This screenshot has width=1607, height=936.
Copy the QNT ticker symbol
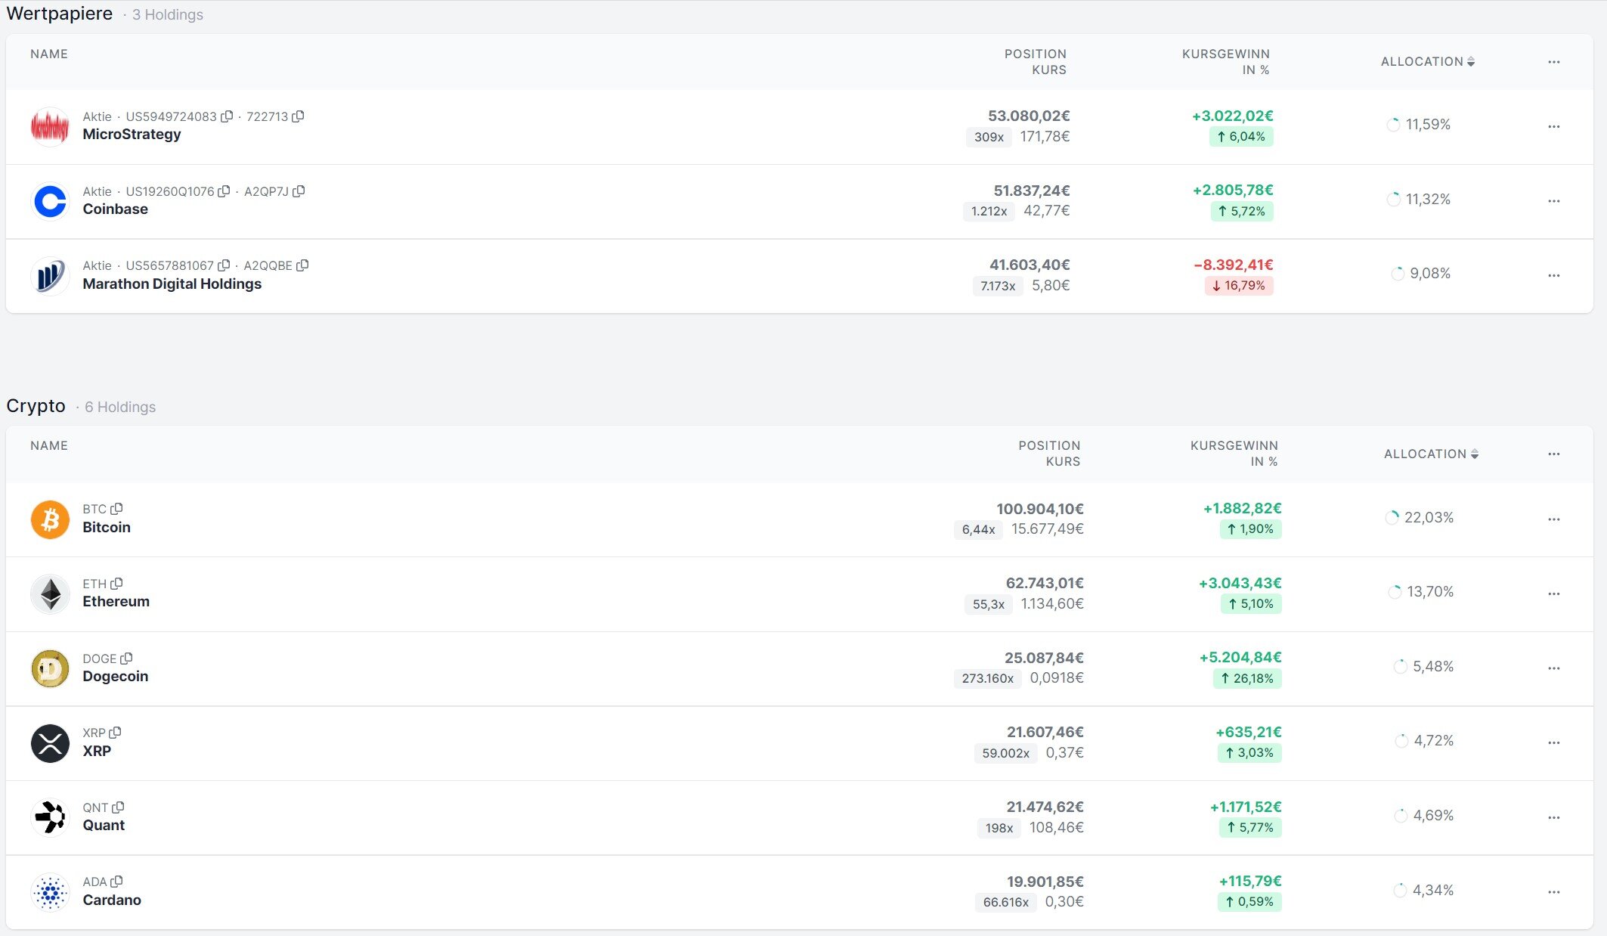[x=118, y=807]
